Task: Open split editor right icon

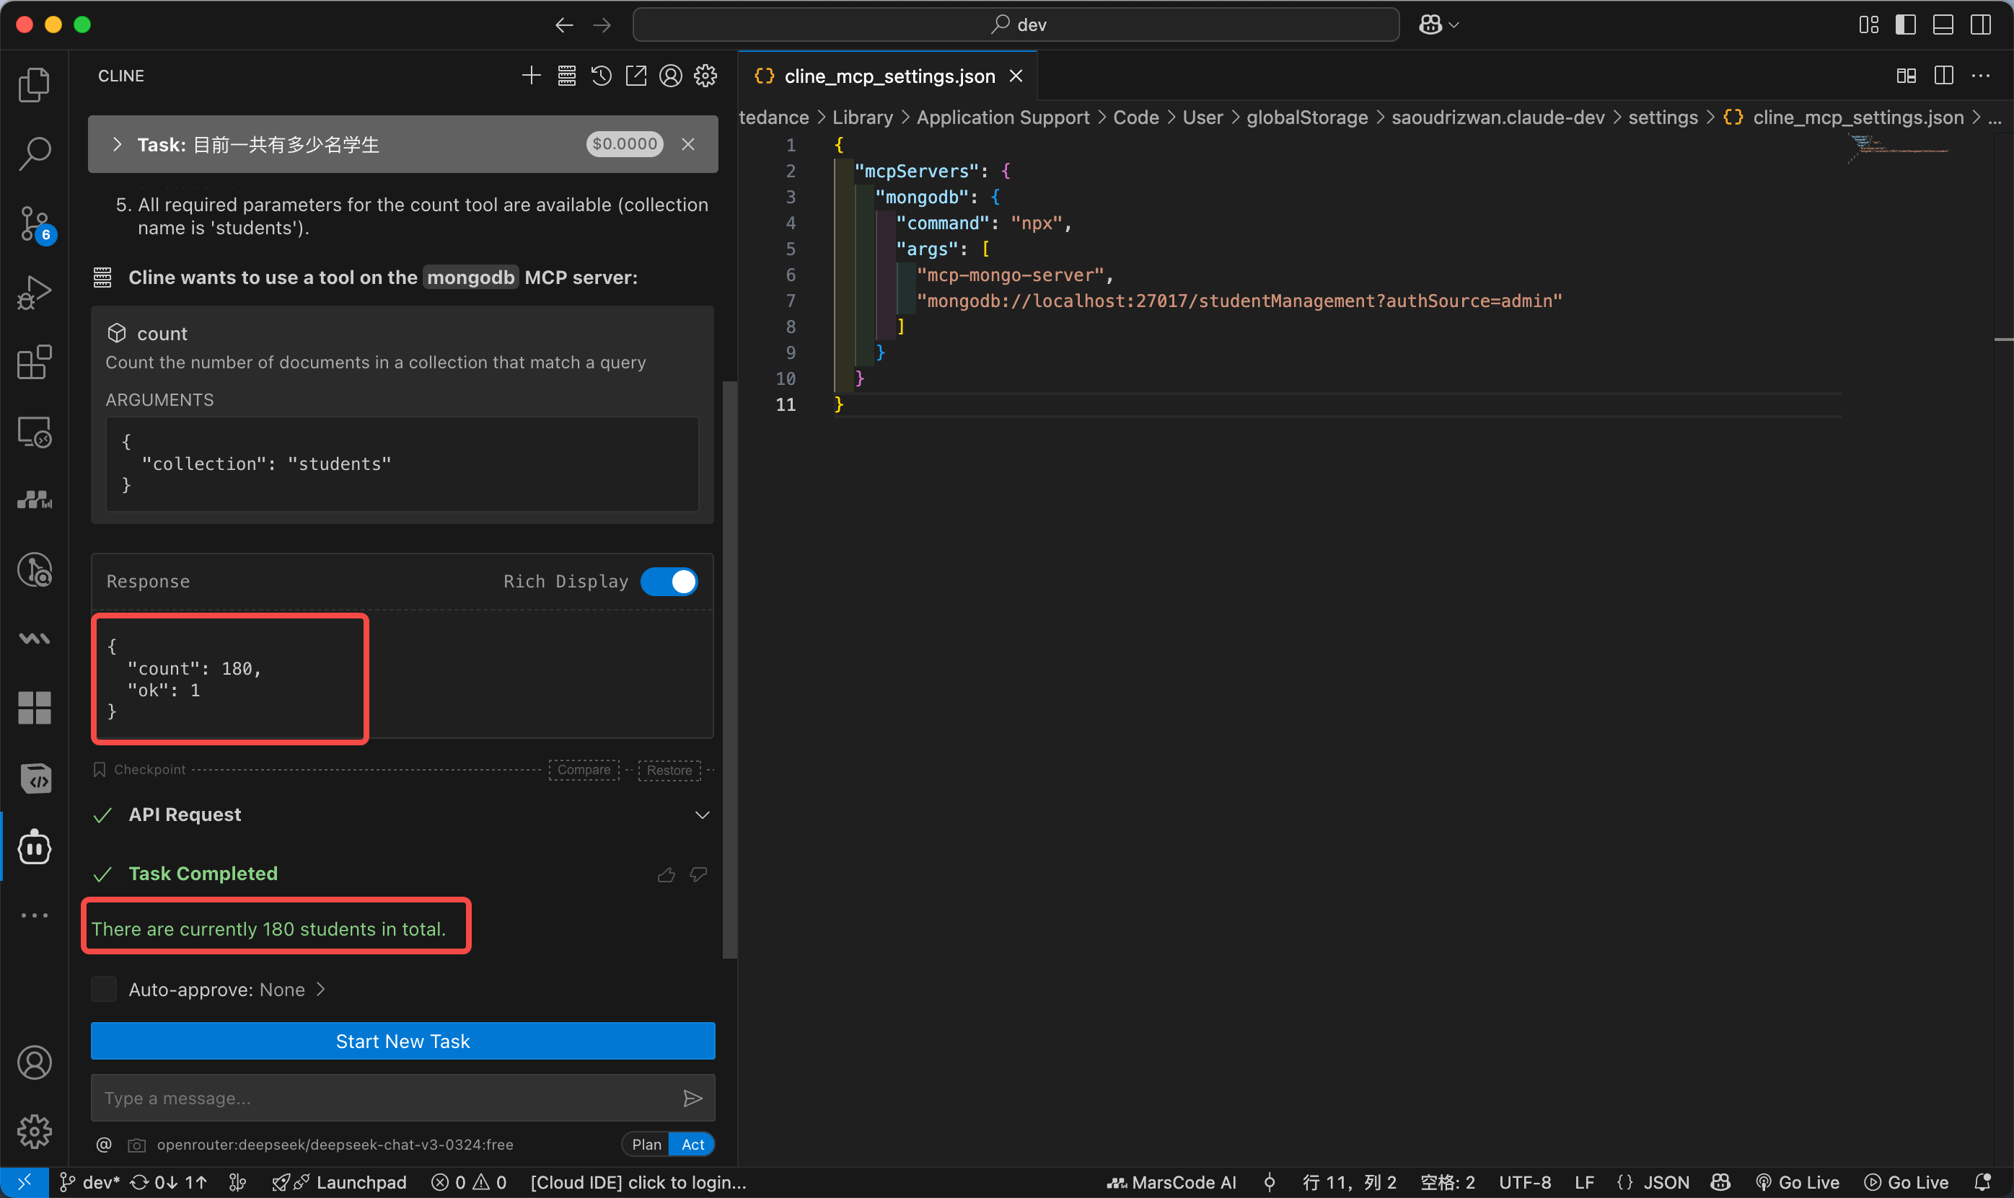Action: (1944, 76)
